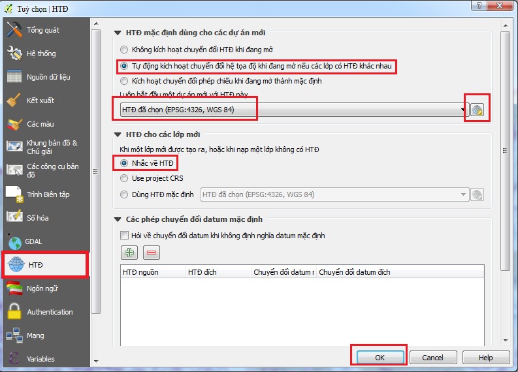Choose the 'Nhắc về HTĐ' radio option
Viewport: 518px width, 372px height.
[147, 163]
